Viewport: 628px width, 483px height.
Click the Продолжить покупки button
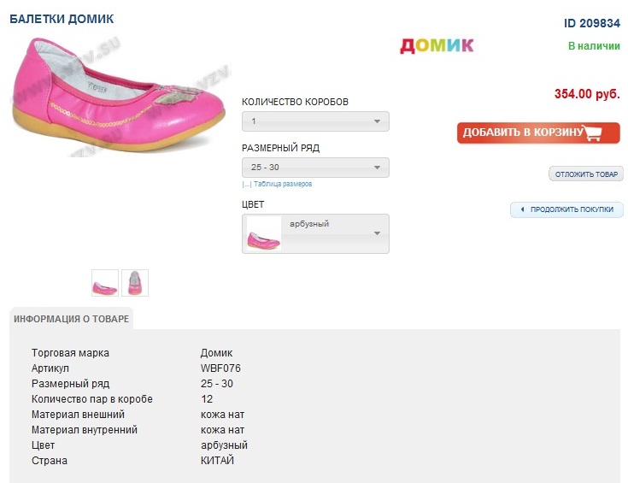click(x=567, y=209)
